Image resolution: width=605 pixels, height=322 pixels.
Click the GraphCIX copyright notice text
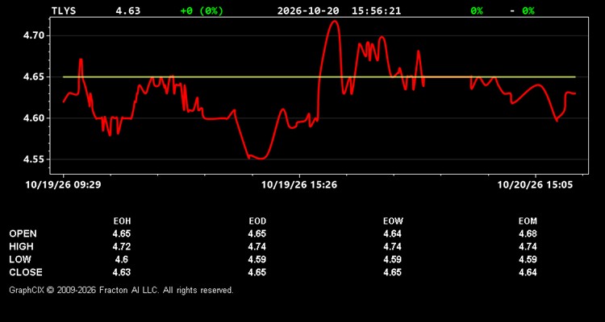121,290
